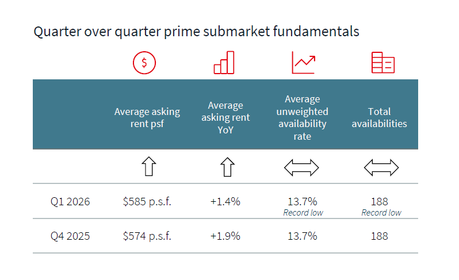Click the sideways arrow under total availabilities
The width and height of the screenshot is (459, 280).
click(381, 168)
